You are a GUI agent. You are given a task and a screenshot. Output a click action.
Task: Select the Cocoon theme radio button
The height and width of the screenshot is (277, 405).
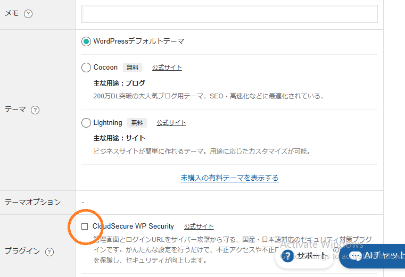click(86, 68)
